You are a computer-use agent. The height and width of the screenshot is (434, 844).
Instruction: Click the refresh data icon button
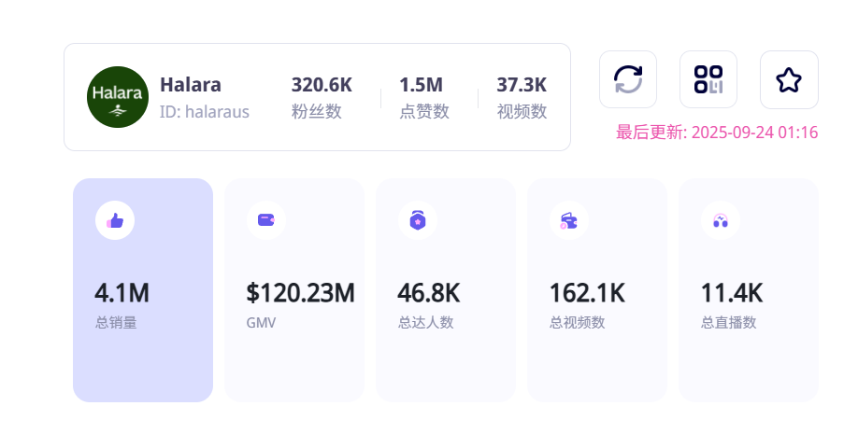[x=628, y=79]
